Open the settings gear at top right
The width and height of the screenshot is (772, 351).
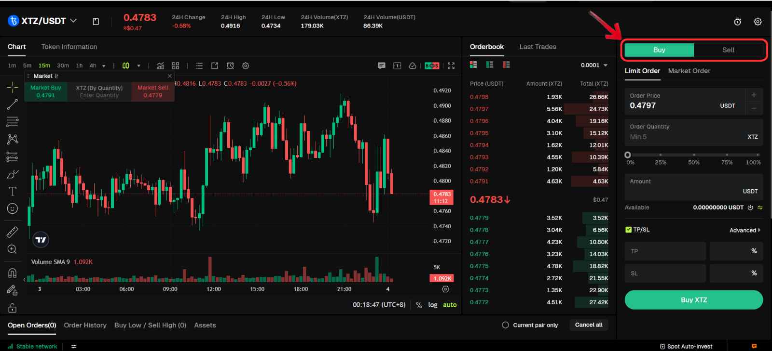click(x=758, y=22)
